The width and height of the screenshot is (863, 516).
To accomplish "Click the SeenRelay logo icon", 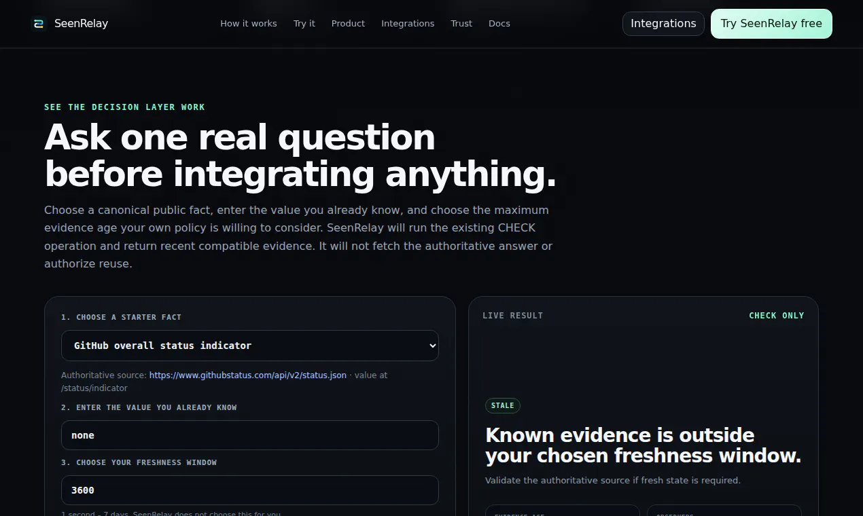I will click(38, 24).
